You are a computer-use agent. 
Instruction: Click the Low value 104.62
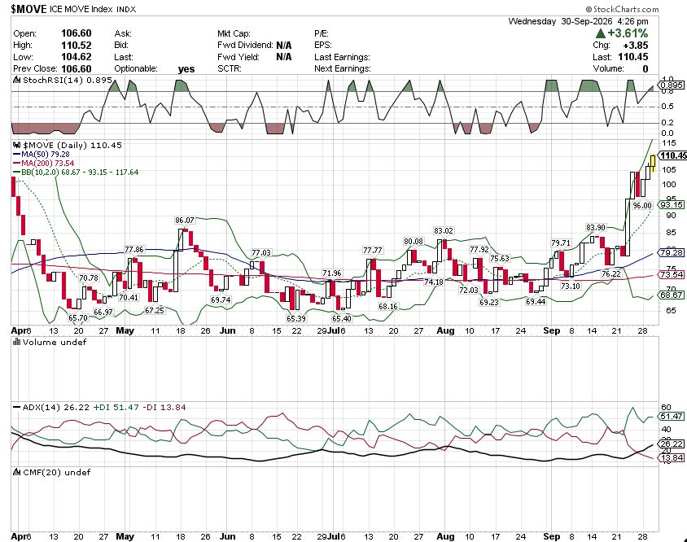click(x=77, y=57)
